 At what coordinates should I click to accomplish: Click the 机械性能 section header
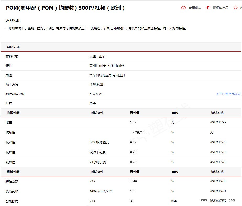click(x=13, y=172)
